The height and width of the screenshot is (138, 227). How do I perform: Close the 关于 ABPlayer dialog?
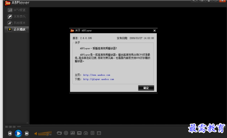154,31
